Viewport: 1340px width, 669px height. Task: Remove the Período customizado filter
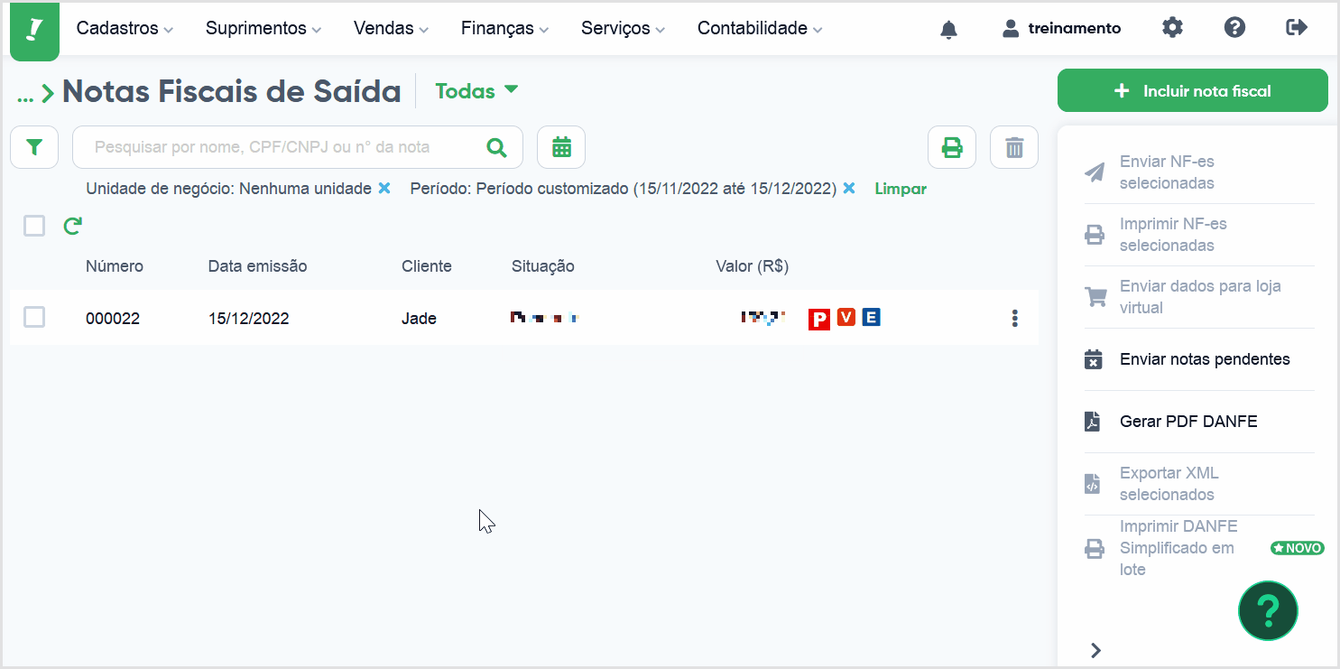(x=849, y=189)
